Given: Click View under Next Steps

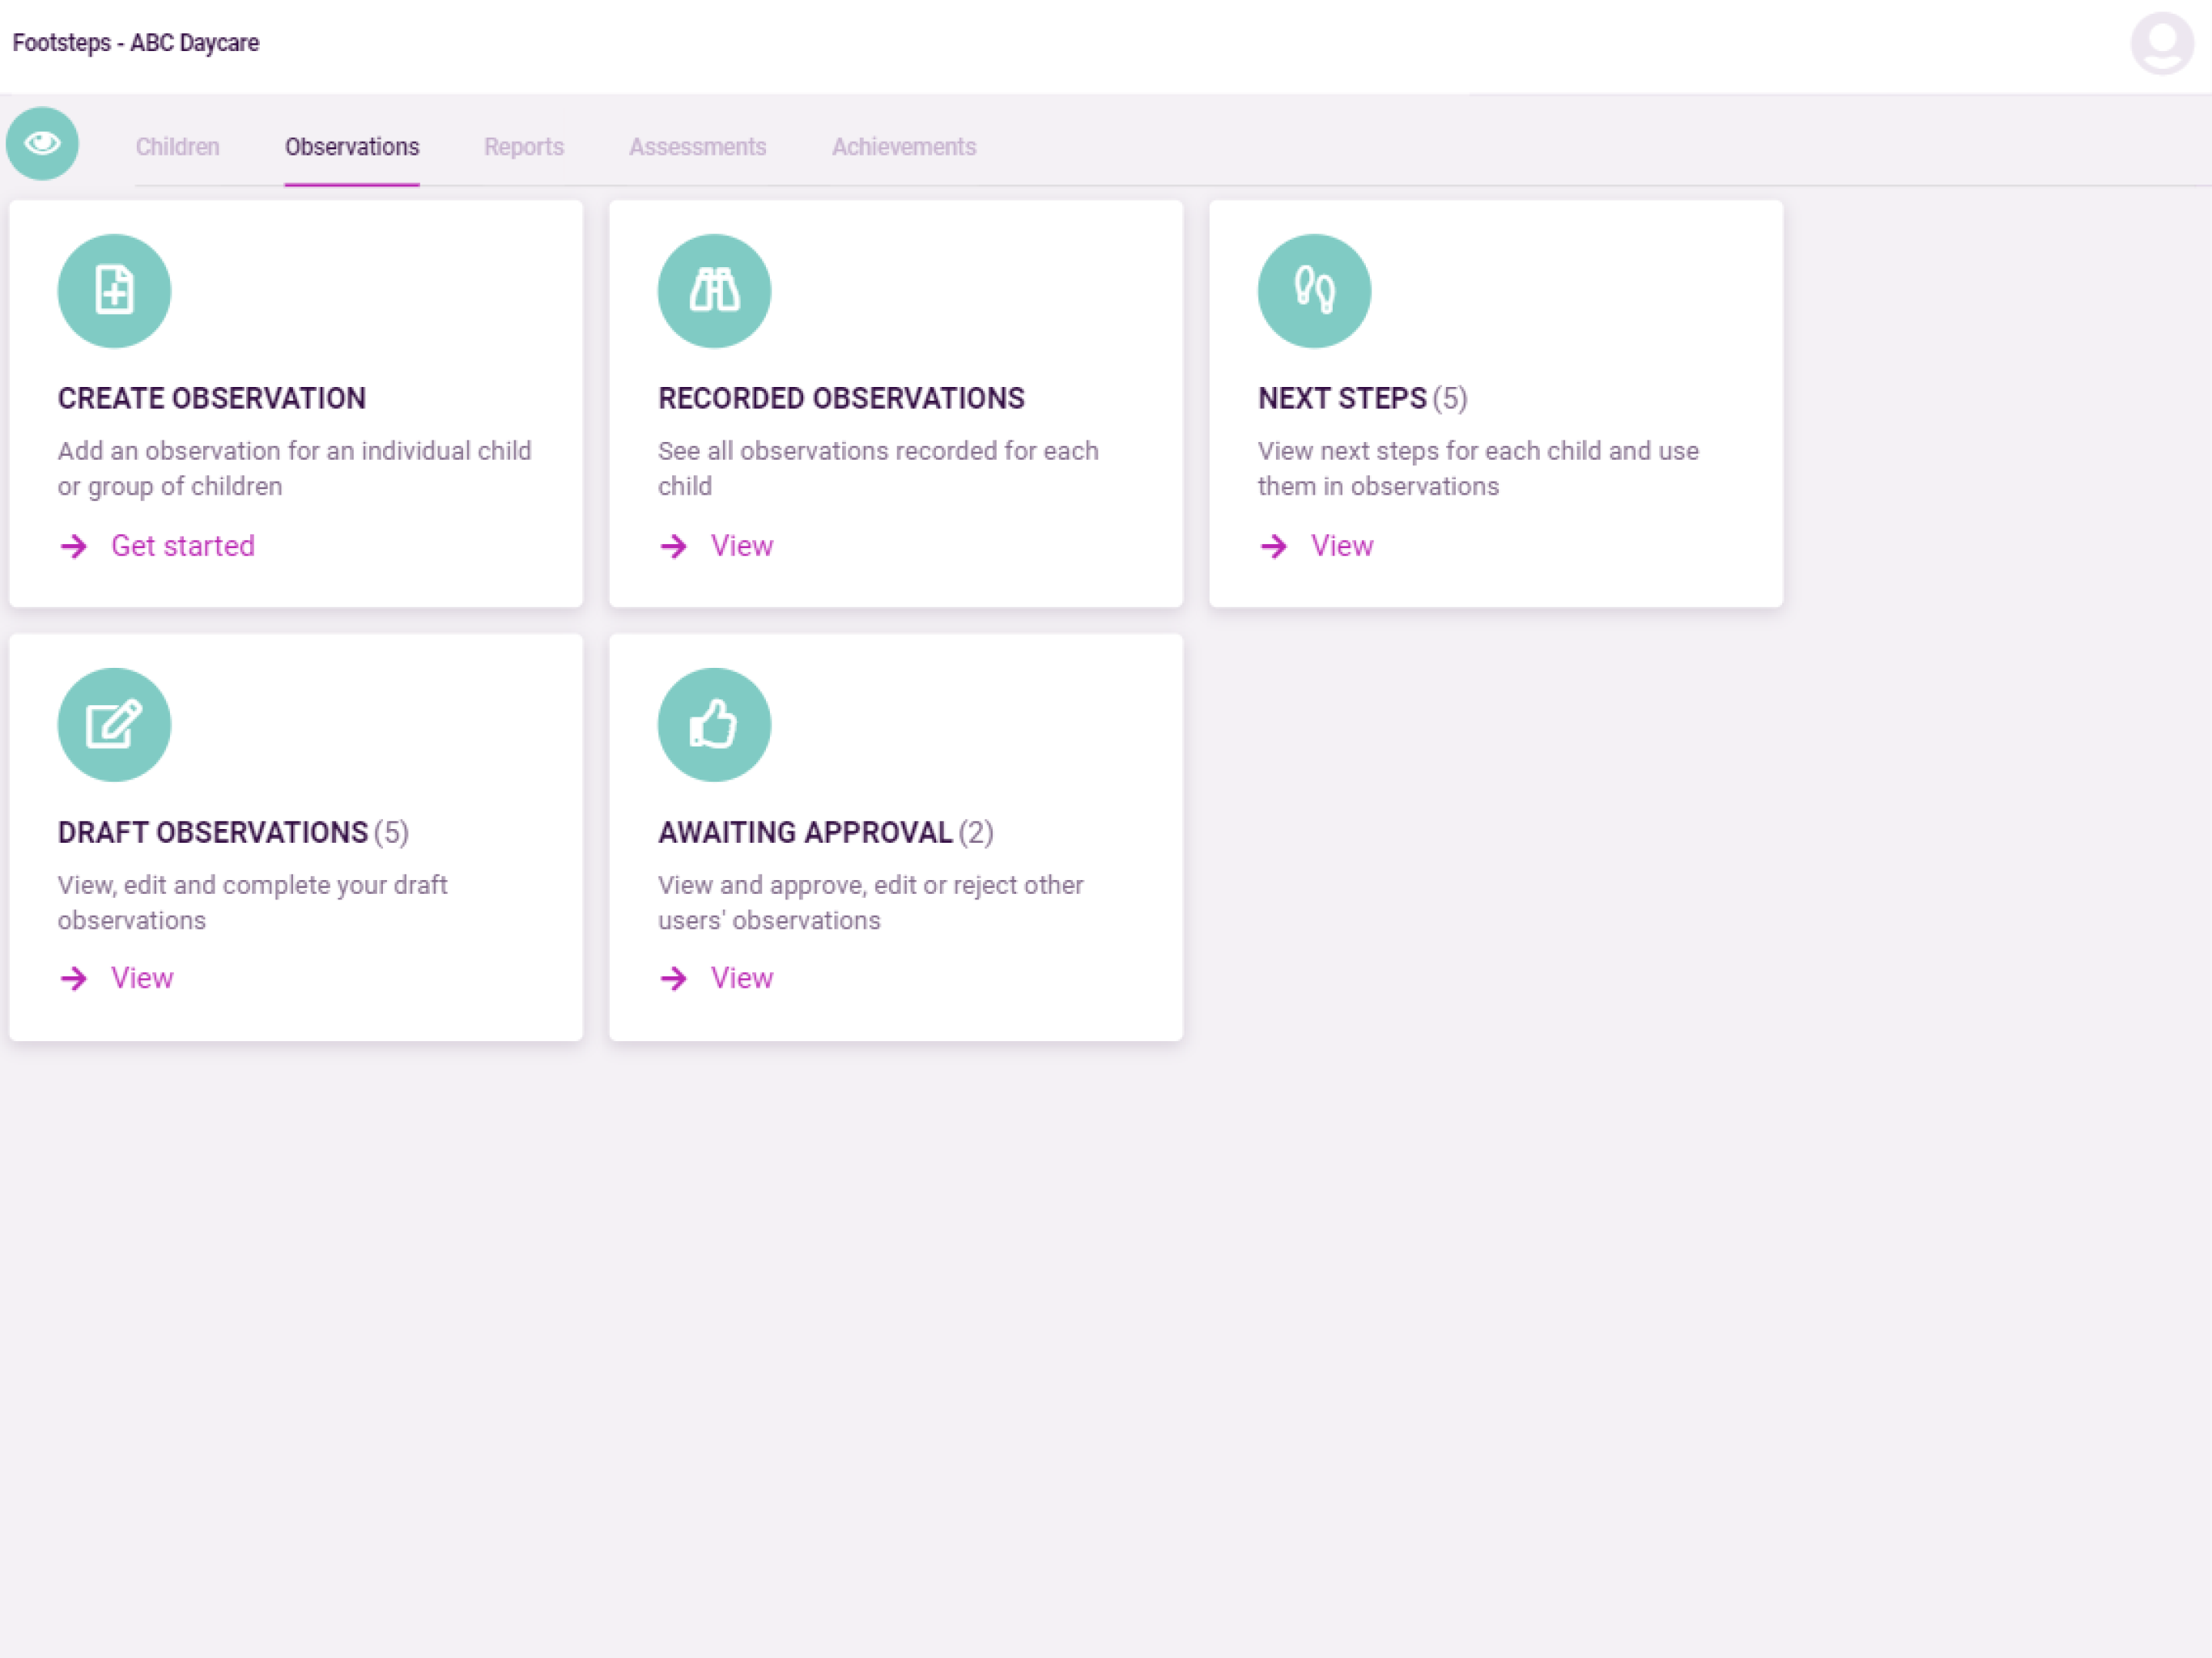Looking at the screenshot, I should point(1342,546).
